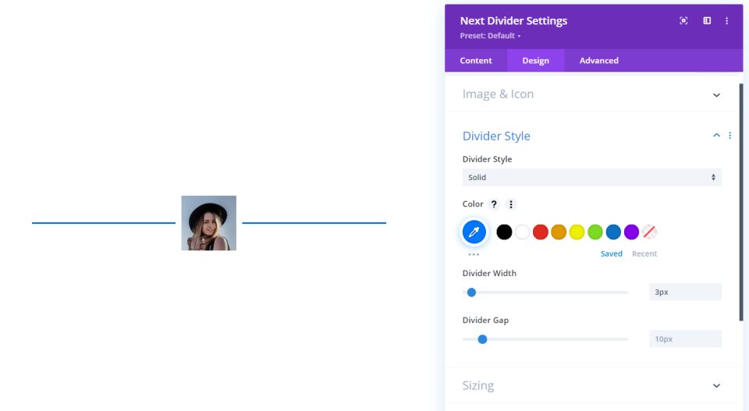This screenshot has width=749, height=411.
Task: Toggle the split column view icon
Action: point(707,20)
